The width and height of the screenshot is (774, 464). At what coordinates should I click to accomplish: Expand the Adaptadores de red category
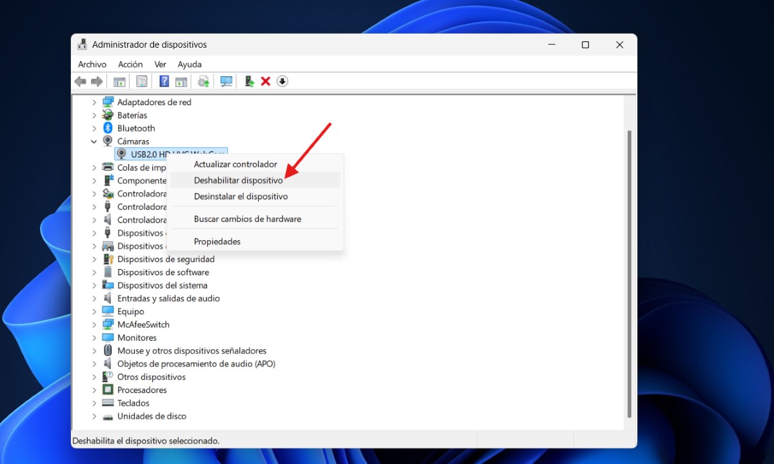(94, 101)
